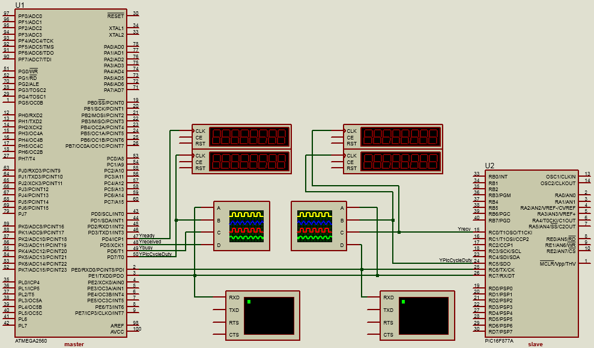
Task: Select the ATMEGA2560 master chip U1 label
Action: tap(20, 5)
